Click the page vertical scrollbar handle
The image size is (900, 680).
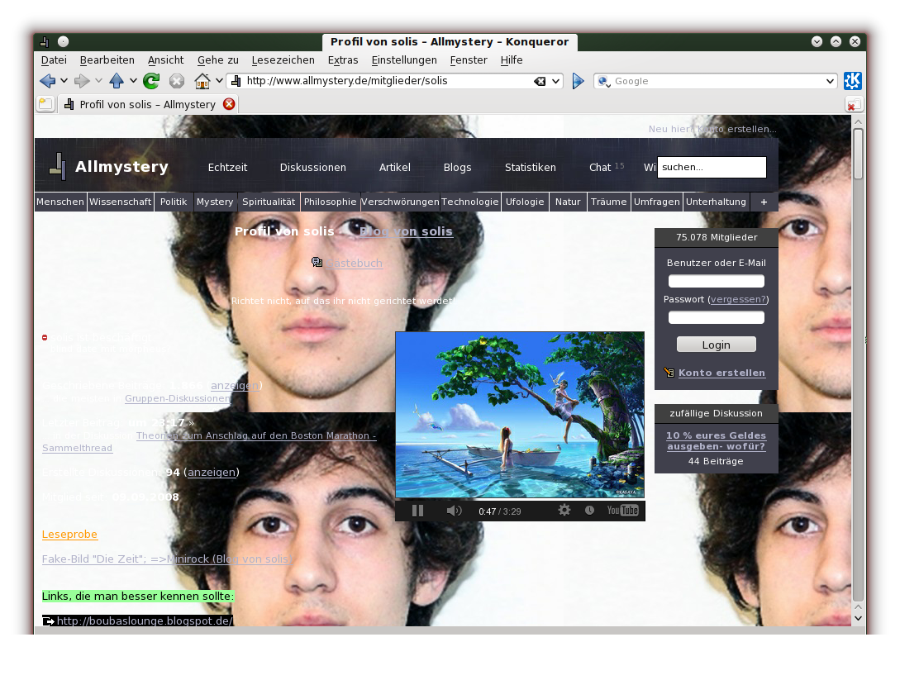858,154
